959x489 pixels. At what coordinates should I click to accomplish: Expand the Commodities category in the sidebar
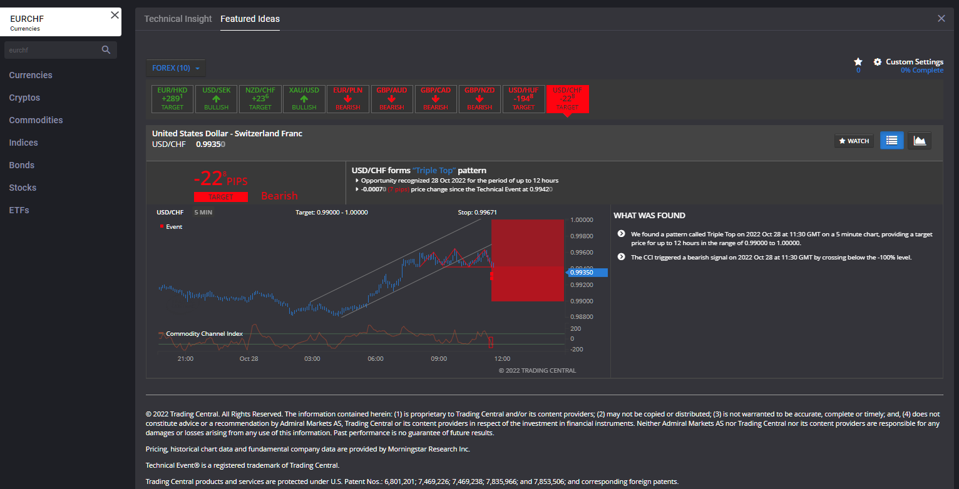click(x=36, y=119)
